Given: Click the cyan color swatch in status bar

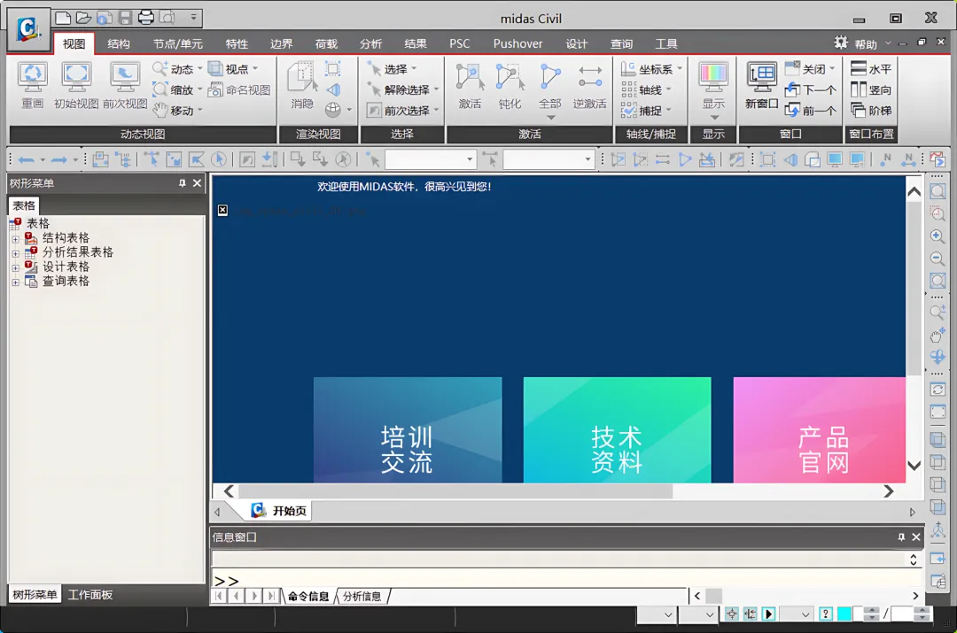Looking at the screenshot, I should [x=844, y=614].
